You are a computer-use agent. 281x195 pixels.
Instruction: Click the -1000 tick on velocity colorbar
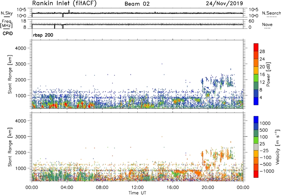pyautogui.click(x=267, y=171)
